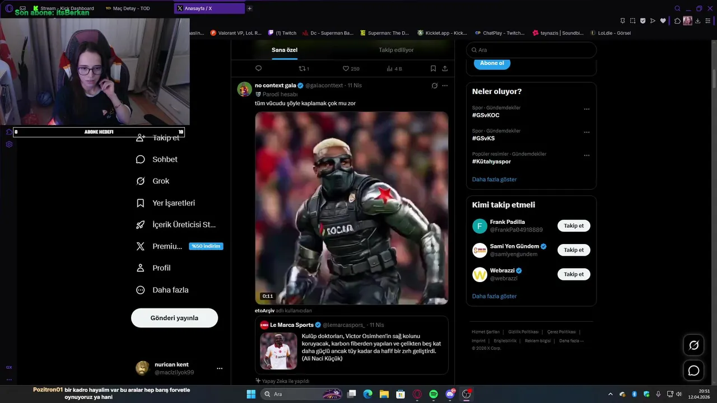
Task: Click Grok icon on no context gala post
Action: pos(434,86)
